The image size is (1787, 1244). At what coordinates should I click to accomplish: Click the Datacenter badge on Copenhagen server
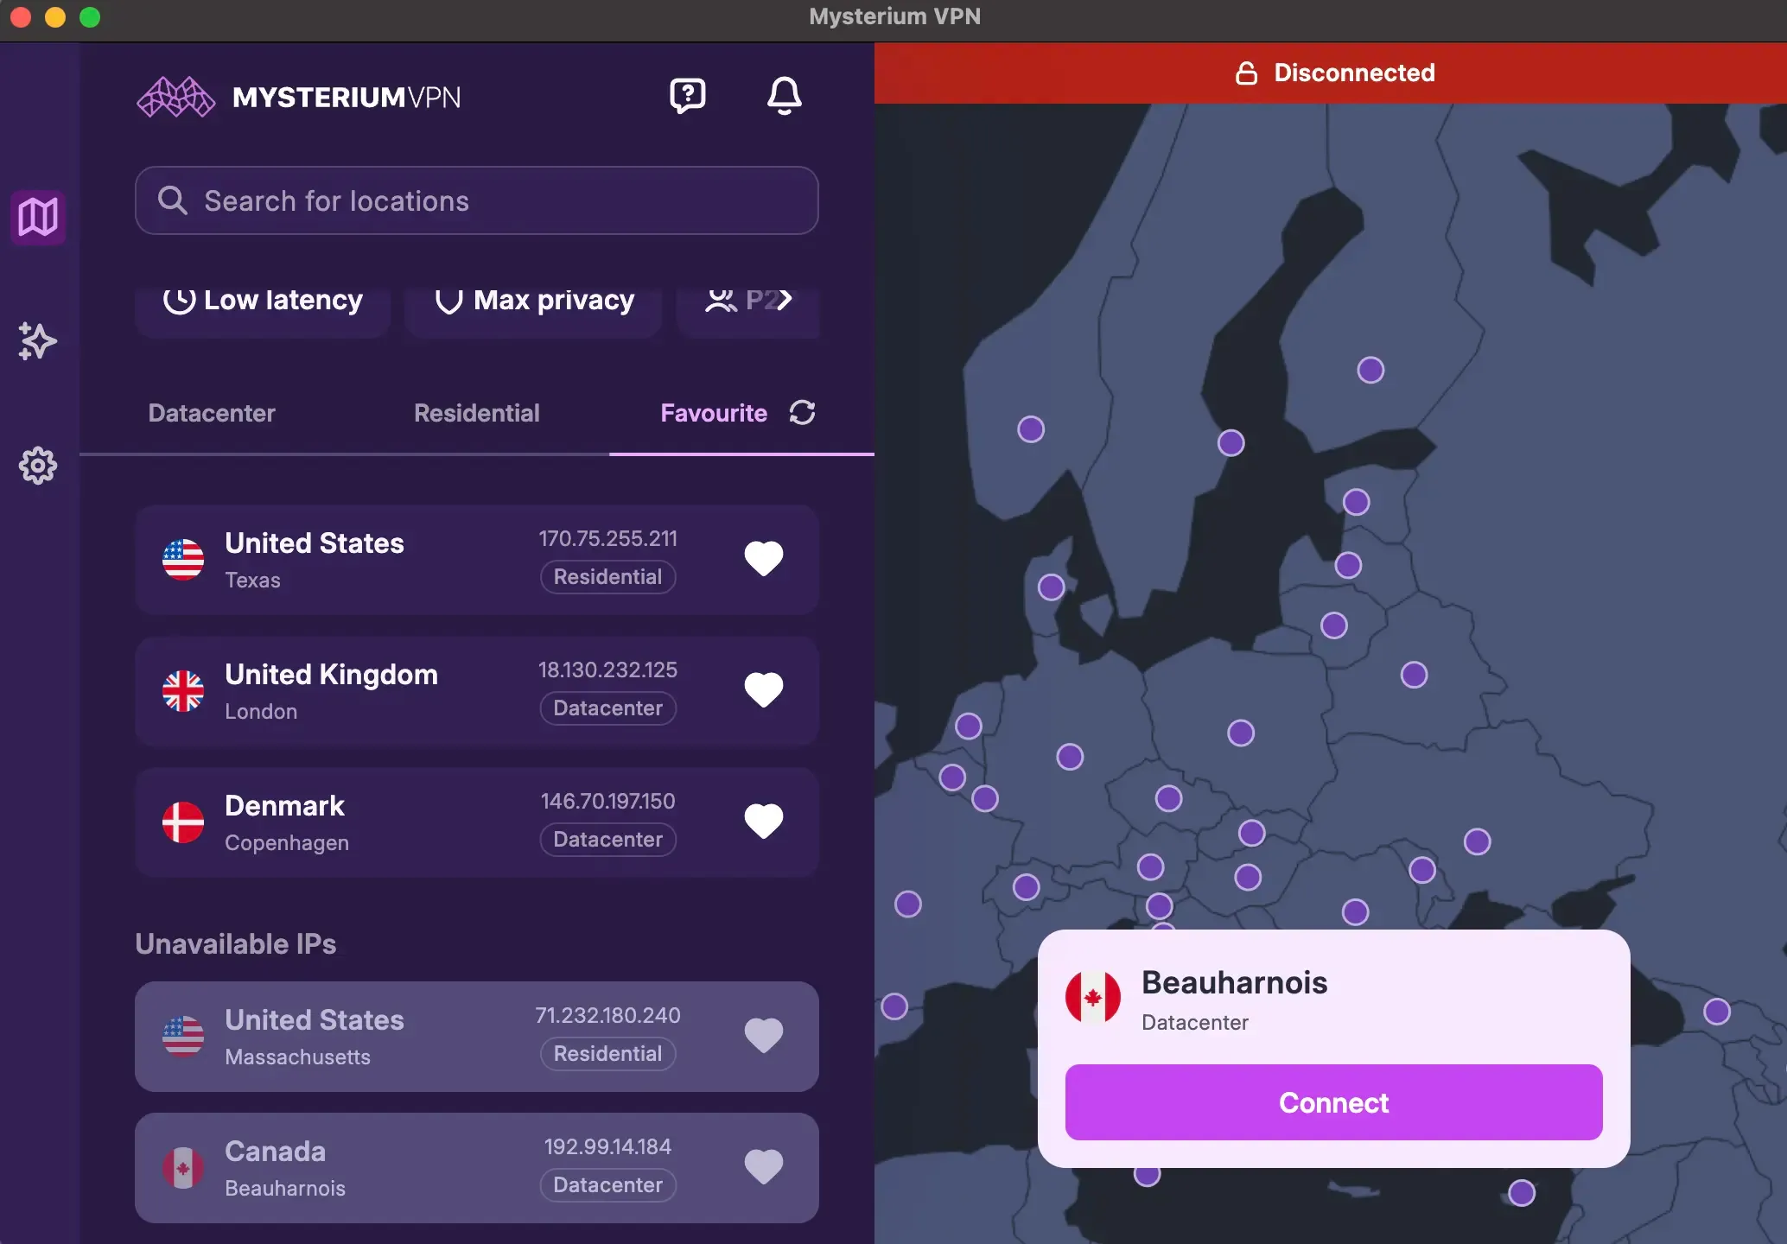click(x=608, y=840)
